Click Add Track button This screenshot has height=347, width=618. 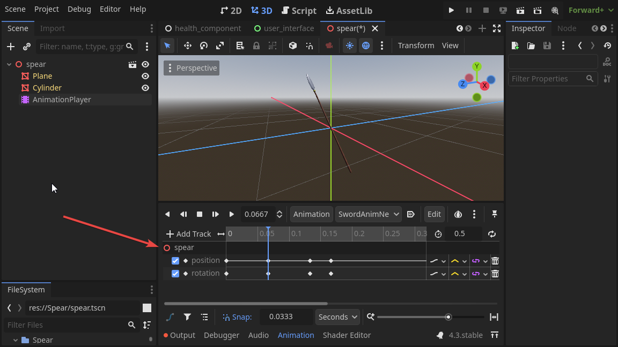(x=189, y=234)
